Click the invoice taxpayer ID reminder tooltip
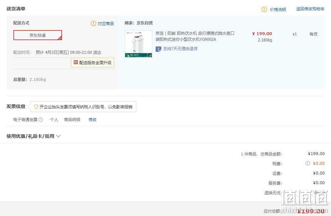331x216 pixels. pyautogui.click(x=84, y=107)
